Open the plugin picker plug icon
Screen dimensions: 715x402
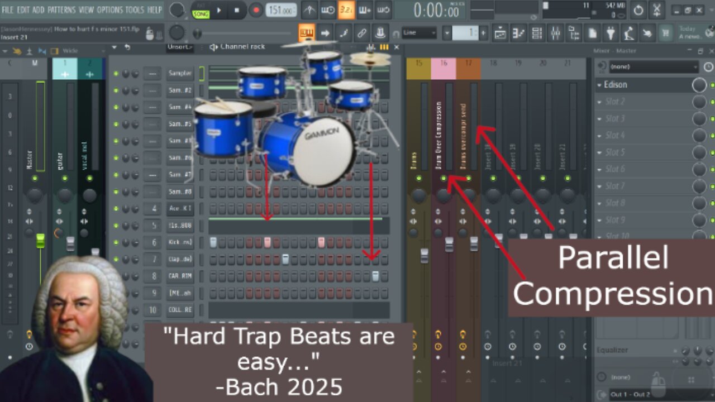click(611, 33)
